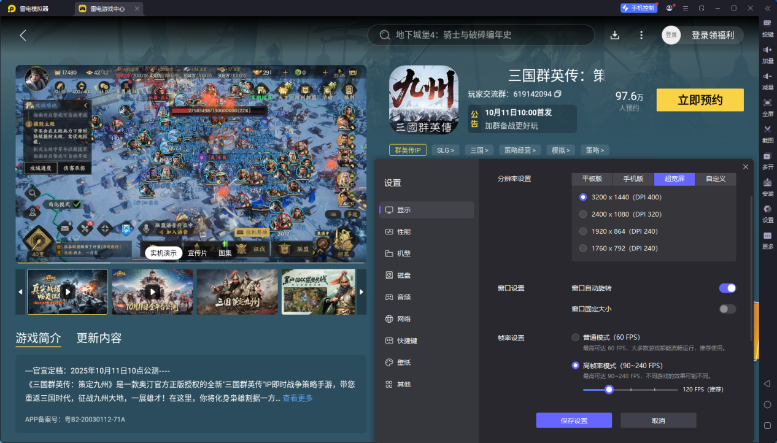Click the 保存设置 button
Viewport: 777px width, 443px height.
click(x=574, y=420)
